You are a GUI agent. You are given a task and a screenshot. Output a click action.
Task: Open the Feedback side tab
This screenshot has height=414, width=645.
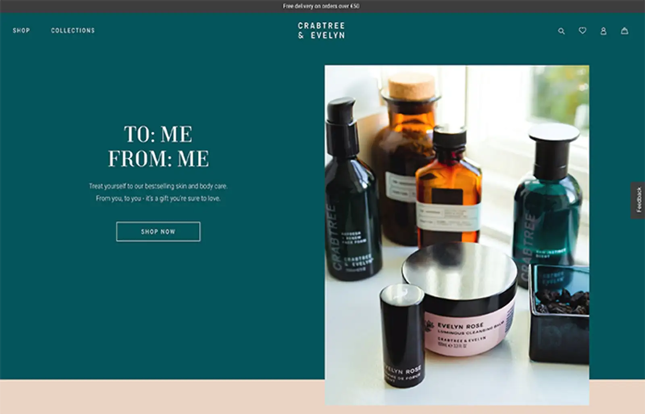[x=638, y=200]
